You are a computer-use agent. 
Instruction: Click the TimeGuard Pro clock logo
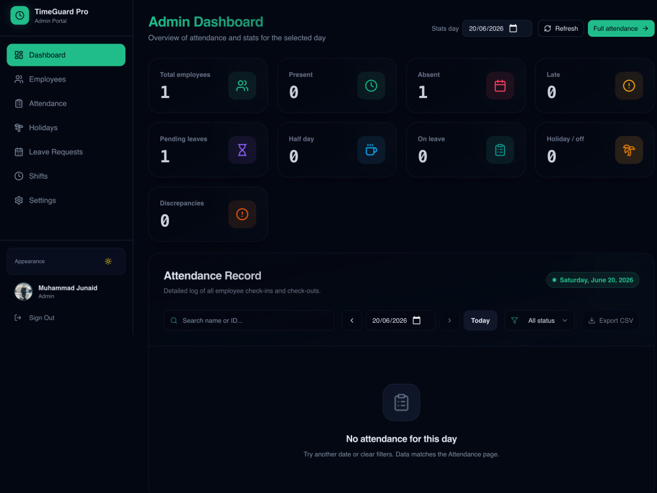click(x=20, y=16)
